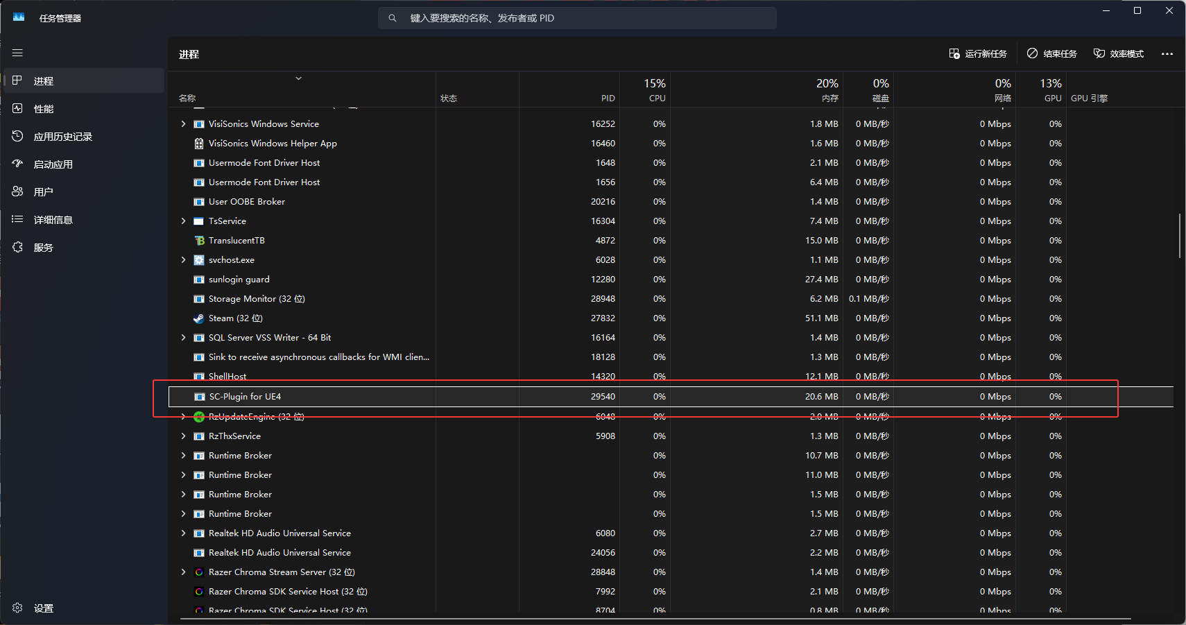The image size is (1186, 625).
Task: Open the Details tab
Action: (x=84, y=220)
